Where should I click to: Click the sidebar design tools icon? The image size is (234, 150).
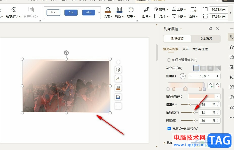(231, 77)
